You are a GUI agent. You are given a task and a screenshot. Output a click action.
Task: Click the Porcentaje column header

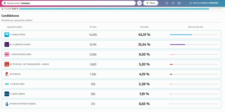pyautogui.click(x=144, y=27)
